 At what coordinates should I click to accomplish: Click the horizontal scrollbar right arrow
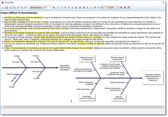point(164,107)
